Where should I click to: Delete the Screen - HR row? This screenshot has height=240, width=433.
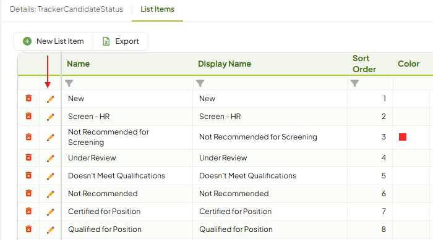[28, 116]
